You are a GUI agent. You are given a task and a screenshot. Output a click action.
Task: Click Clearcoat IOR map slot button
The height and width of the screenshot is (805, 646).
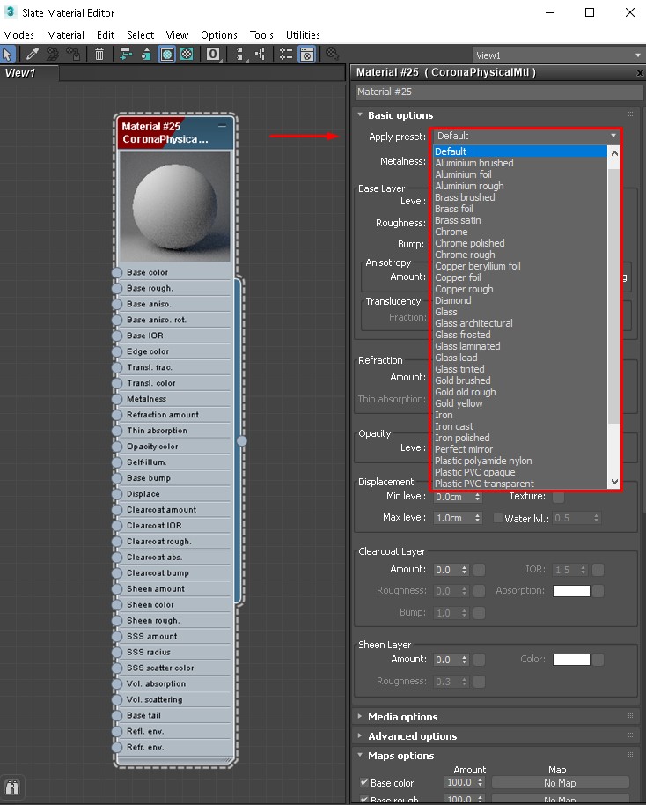tap(598, 570)
